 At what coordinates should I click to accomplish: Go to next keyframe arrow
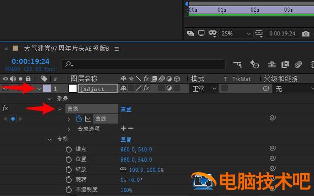[x=20, y=119]
